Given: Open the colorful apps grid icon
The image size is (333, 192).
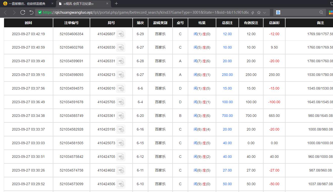Looking at the screenshot, I should point(331,12).
